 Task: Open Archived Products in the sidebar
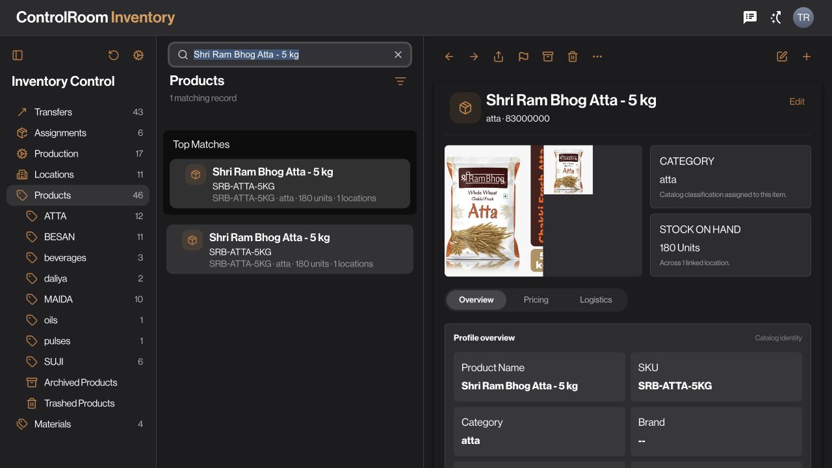tap(78, 382)
